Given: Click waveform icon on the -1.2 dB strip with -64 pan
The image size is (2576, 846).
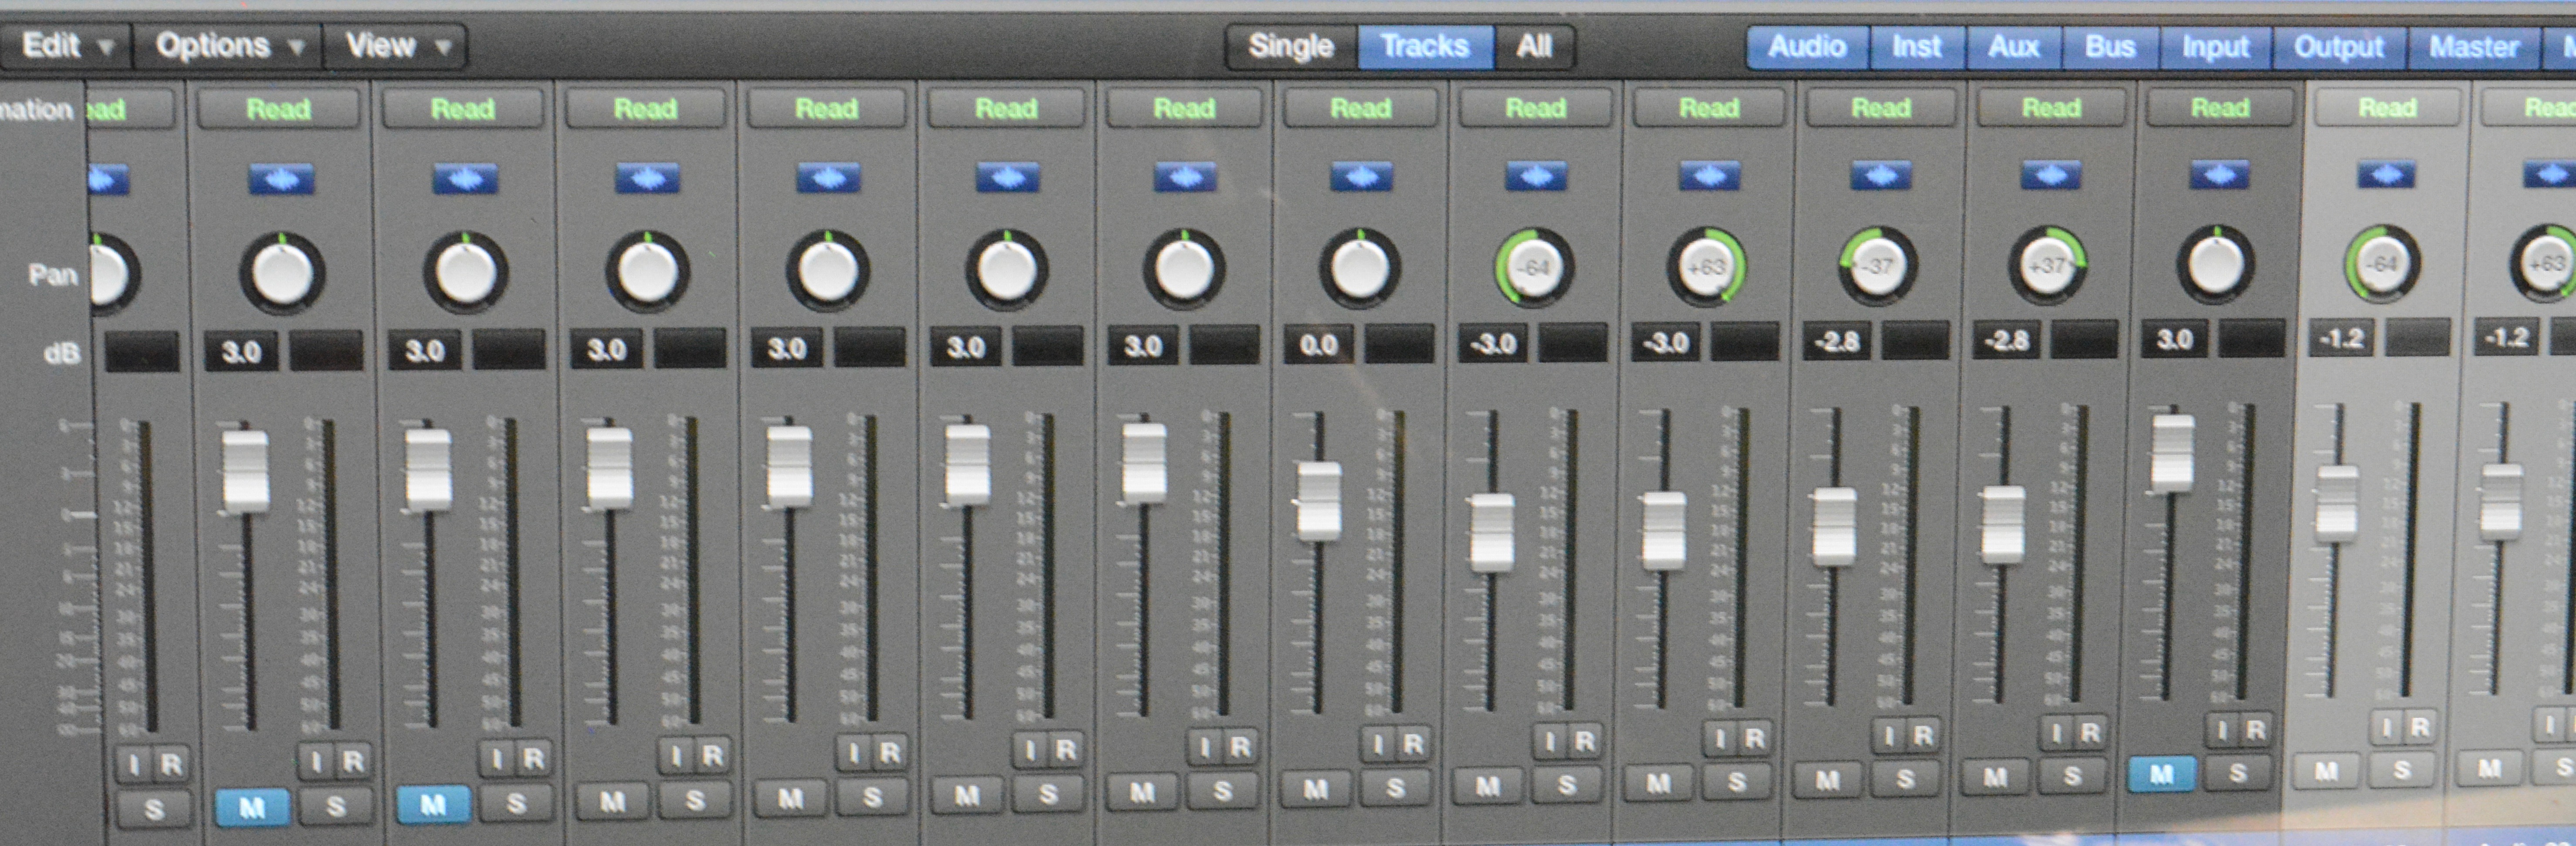Looking at the screenshot, I should (x=2387, y=175).
